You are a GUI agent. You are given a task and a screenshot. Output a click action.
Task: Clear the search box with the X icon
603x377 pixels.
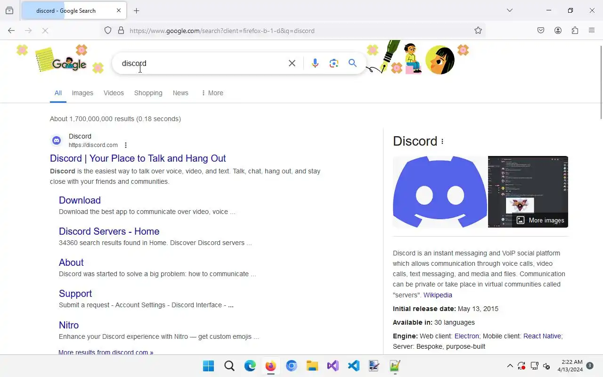[292, 63]
